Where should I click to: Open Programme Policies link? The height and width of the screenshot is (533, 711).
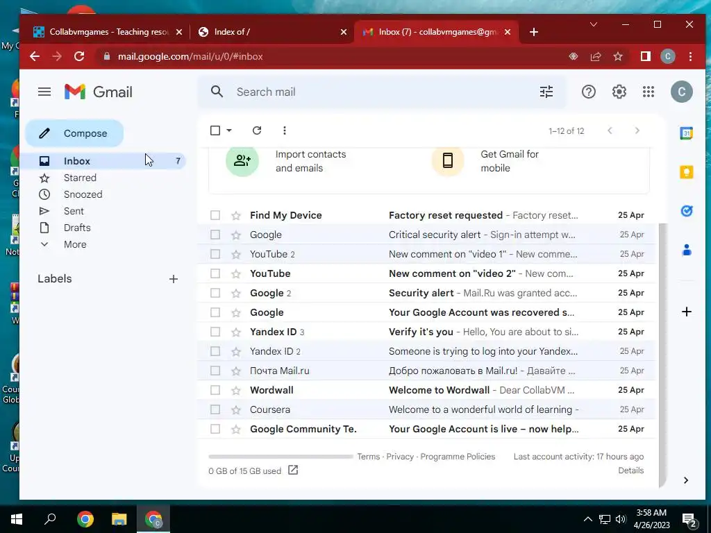tap(458, 457)
